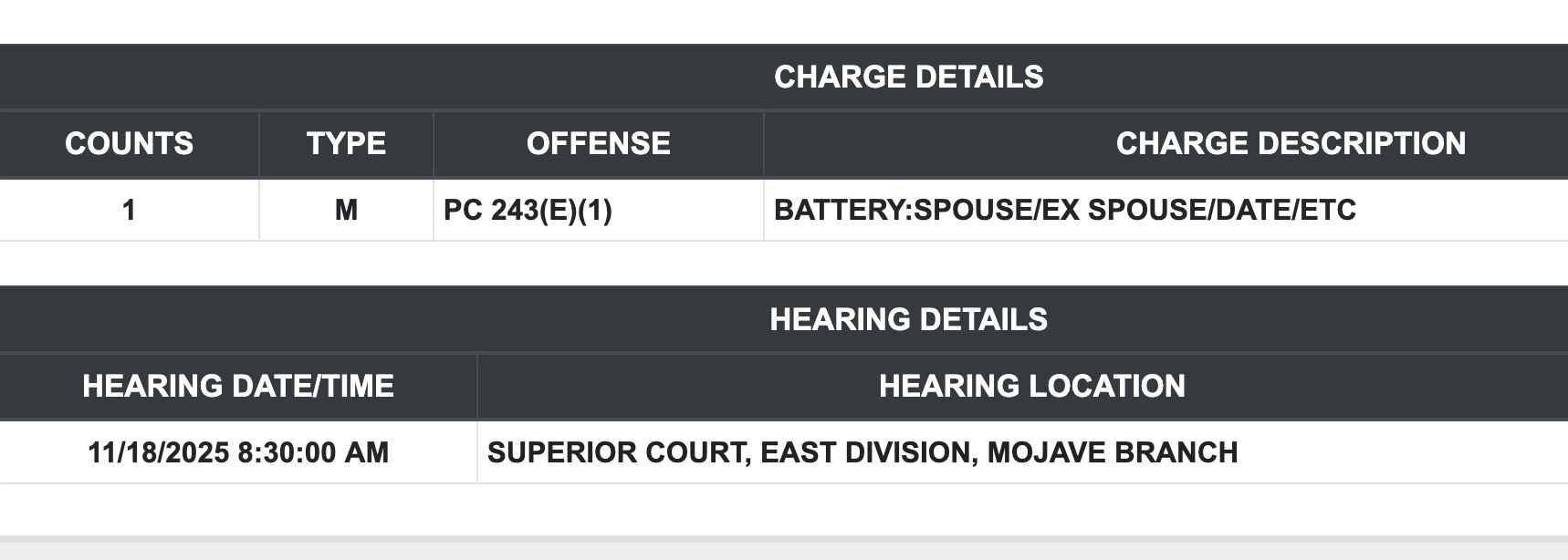Select offense code PC 243(E)(1)

528,211
